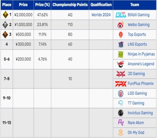157x138 pixels.
Task: Open the Worlds 2024 qualification link
Action: (101, 15)
